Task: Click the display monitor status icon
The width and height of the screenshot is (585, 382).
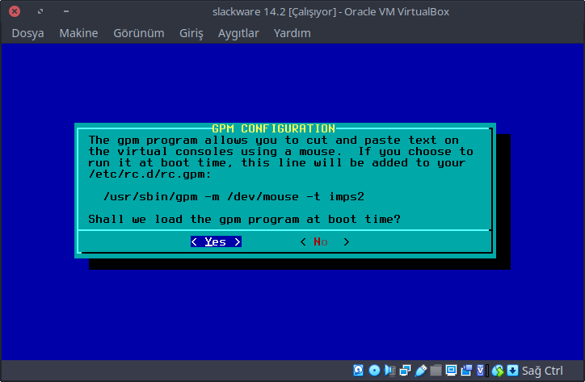Action: (x=451, y=370)
